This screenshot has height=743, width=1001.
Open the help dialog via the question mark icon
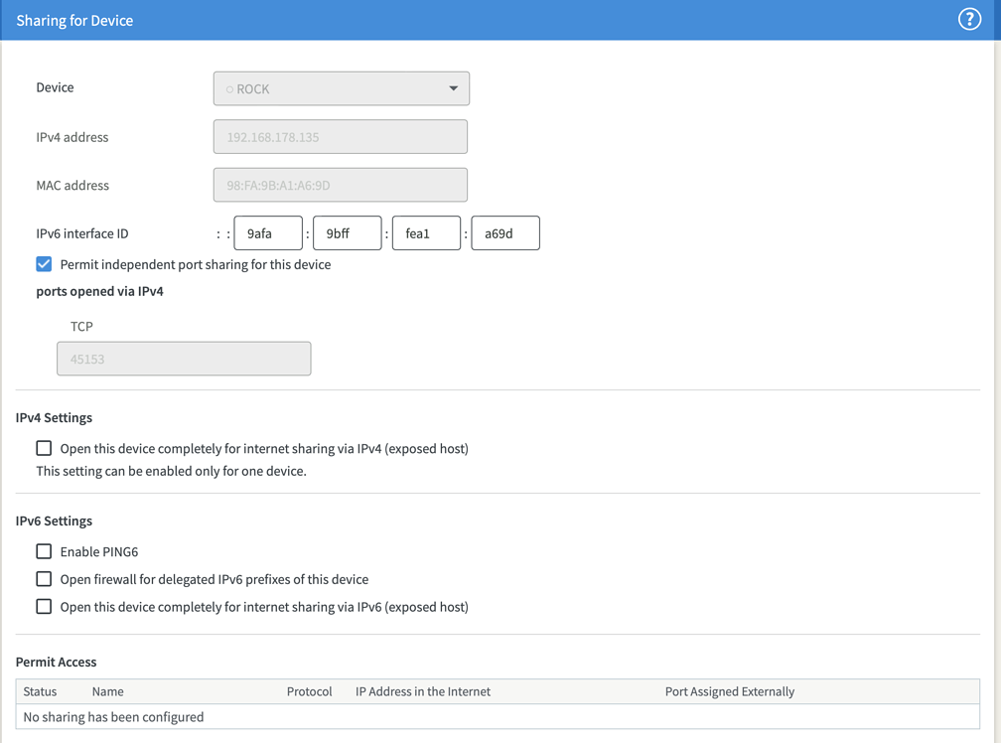coord(969,19)
